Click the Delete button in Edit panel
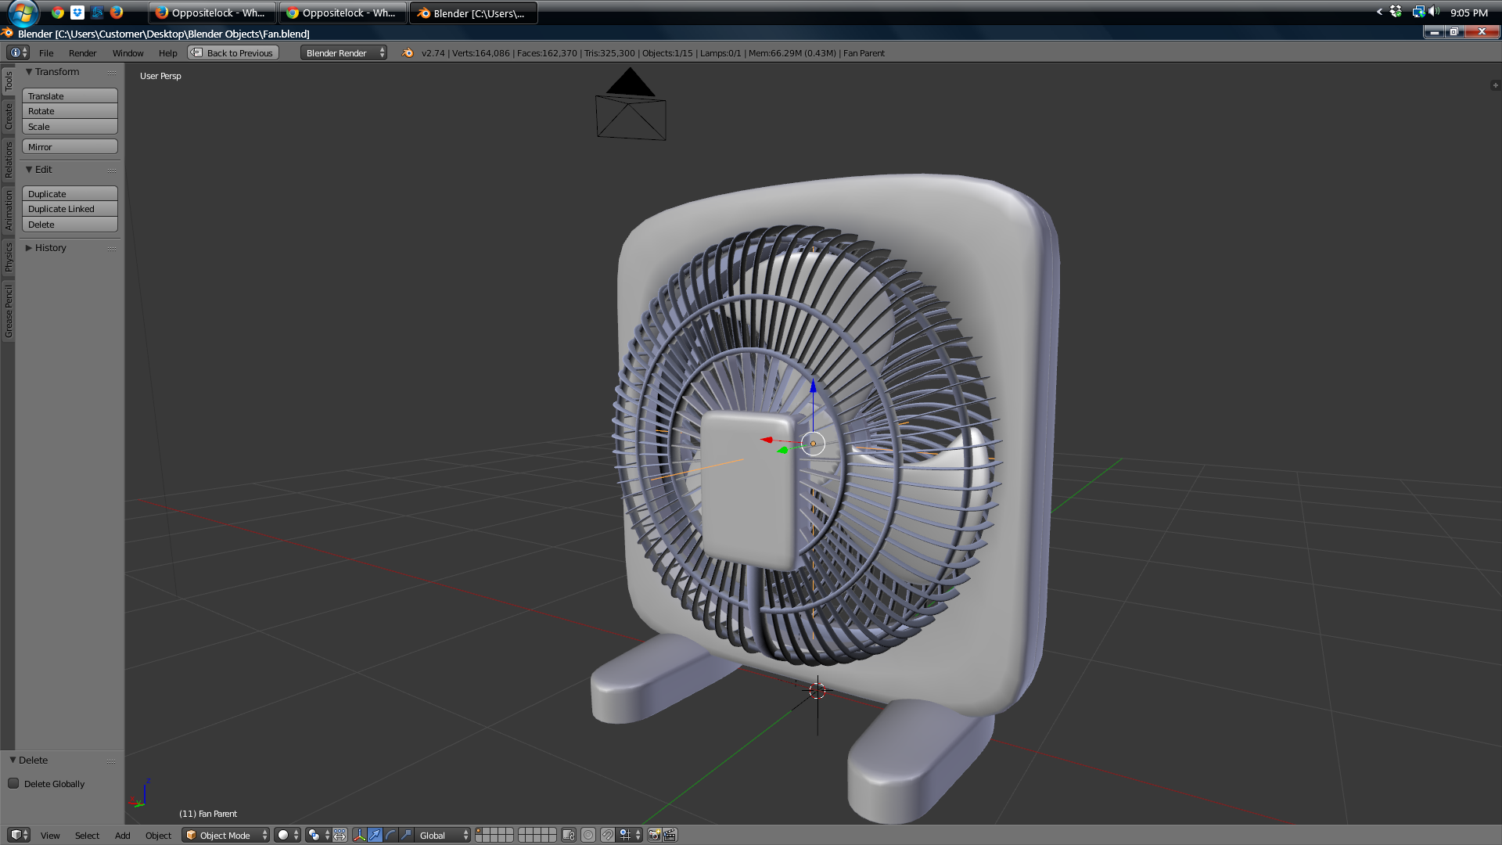The image size is (1502, 845). (70, 225)
